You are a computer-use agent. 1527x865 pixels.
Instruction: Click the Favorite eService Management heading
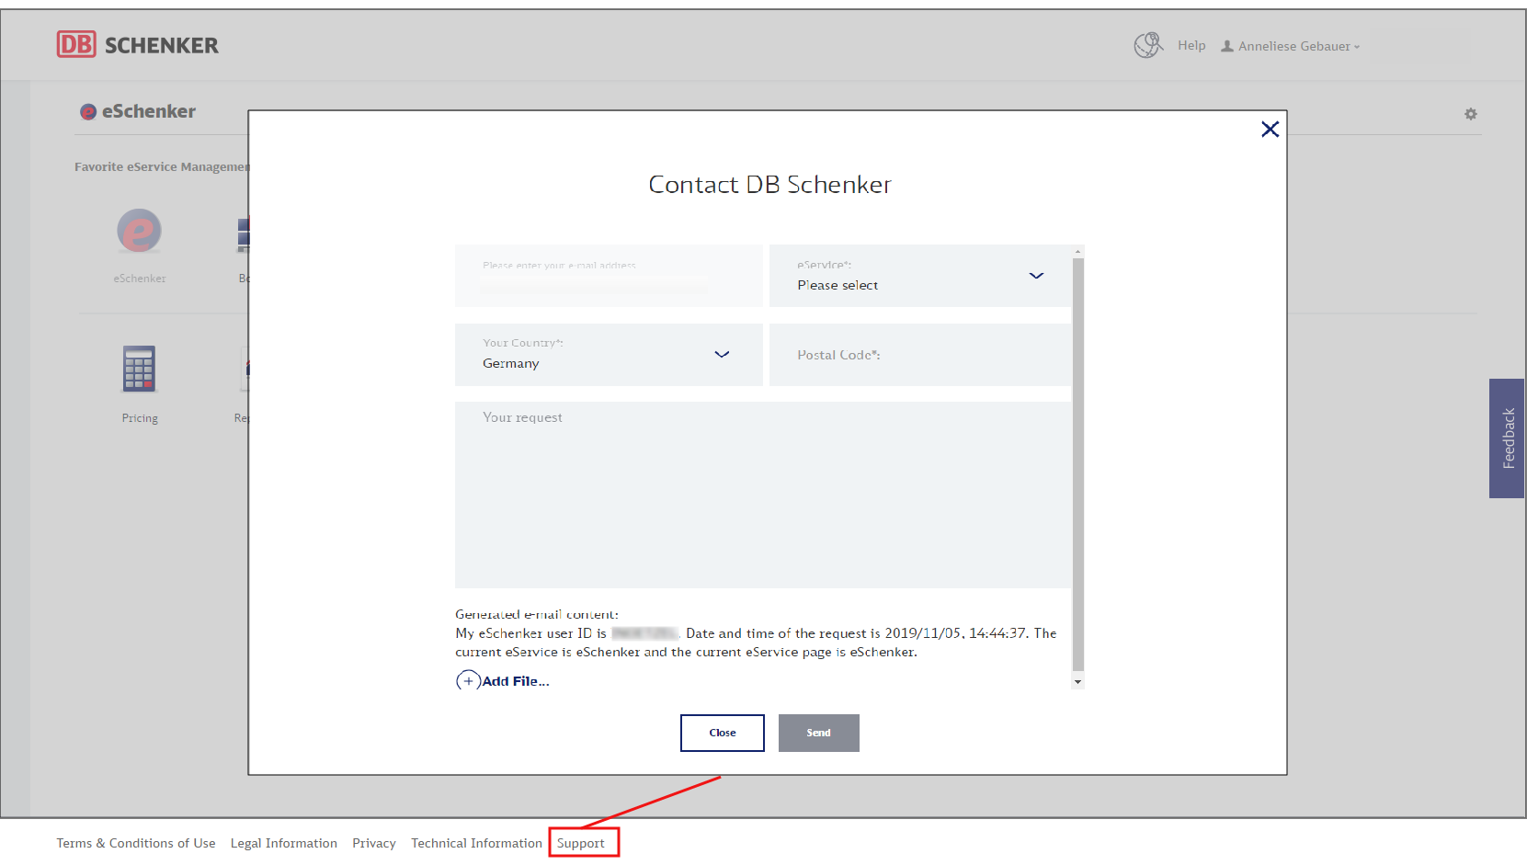pyautogui.click(x=162, y=166)
